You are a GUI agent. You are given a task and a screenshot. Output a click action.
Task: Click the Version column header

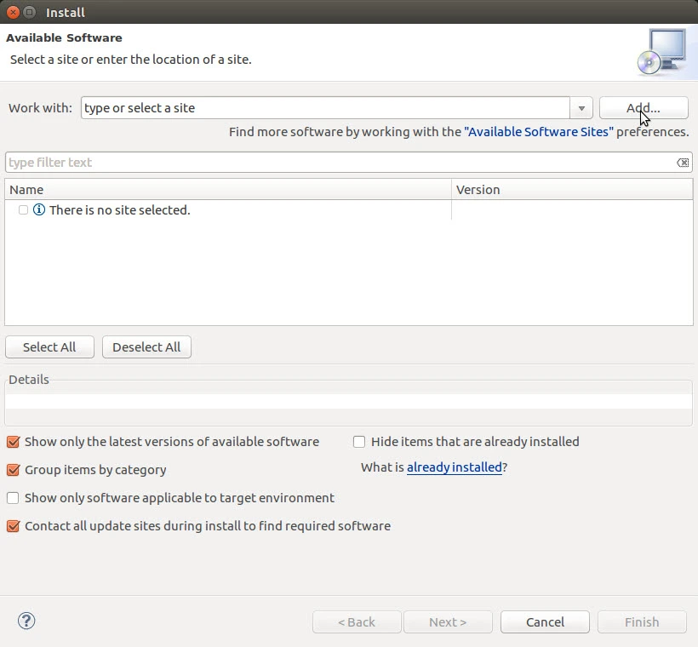(571, 190)
